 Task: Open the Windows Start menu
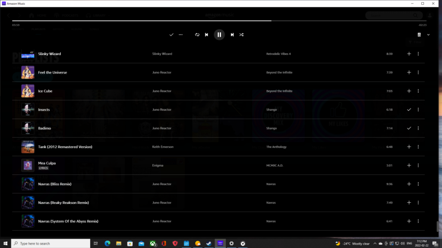(5, 244)
